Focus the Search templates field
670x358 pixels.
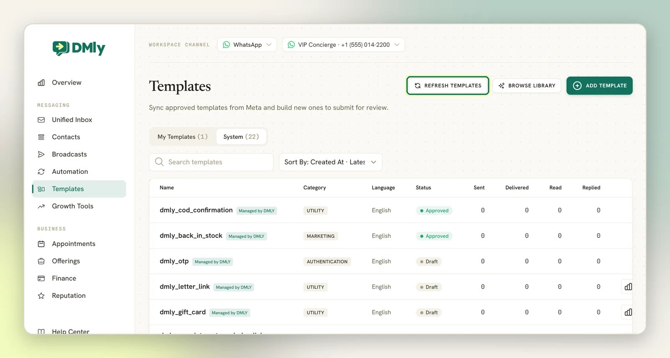(211, 162)
